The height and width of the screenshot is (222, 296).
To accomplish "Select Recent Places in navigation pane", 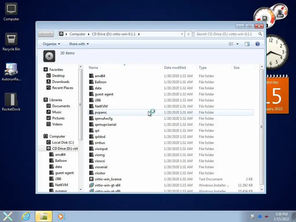I will click(62, 88).
